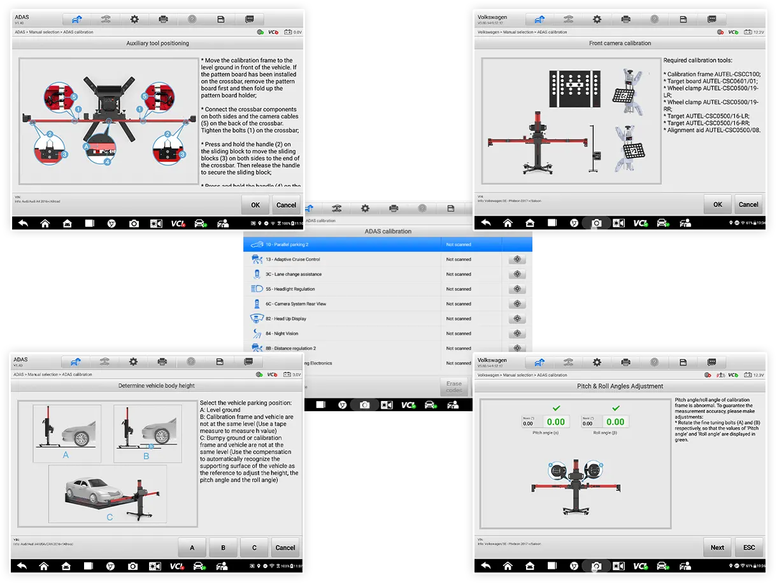Click the Help question-mark icon in the toolbar

pos(192,19)
